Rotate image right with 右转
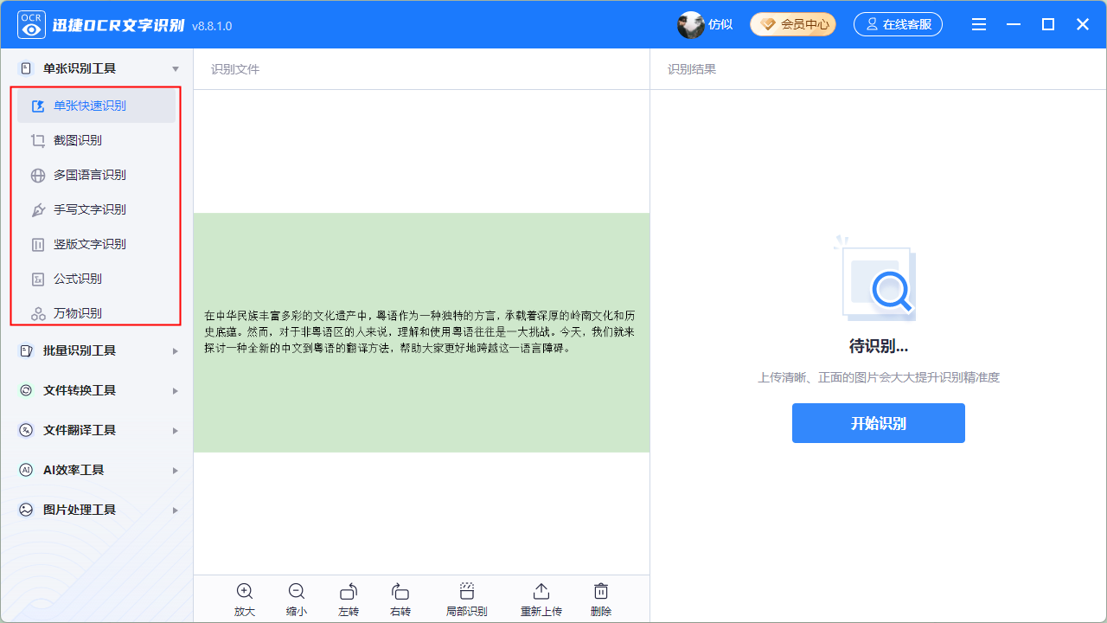 pyautogui.click(x=400, y=600)
